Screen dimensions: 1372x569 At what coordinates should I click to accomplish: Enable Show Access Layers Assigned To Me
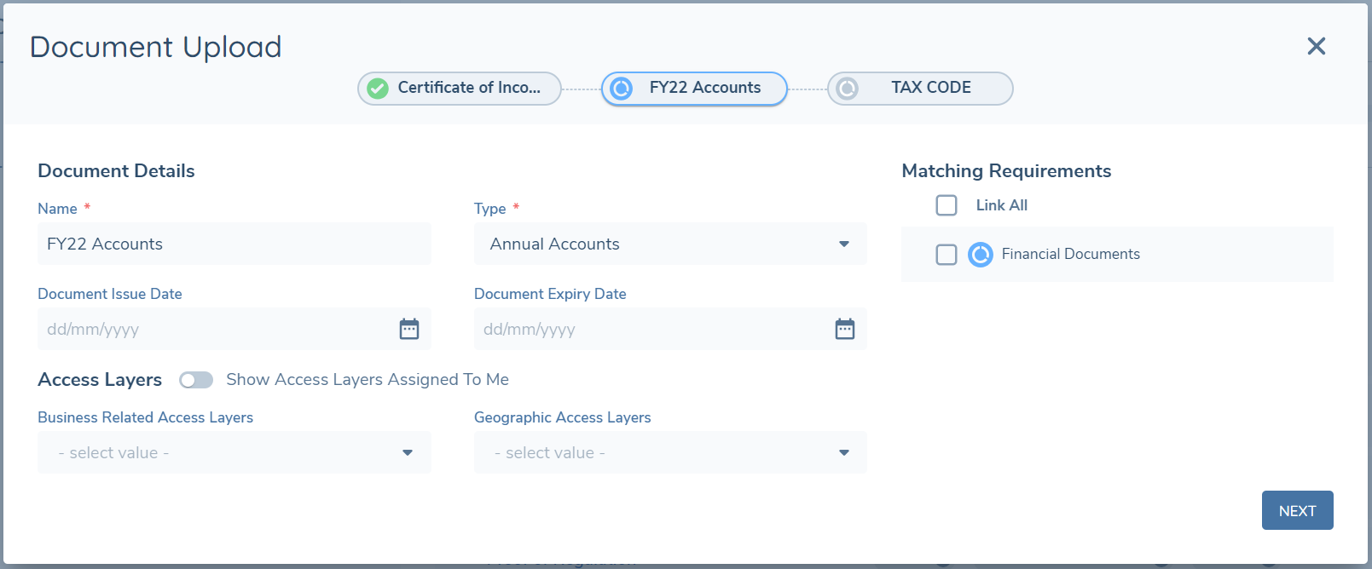point(196,380)
